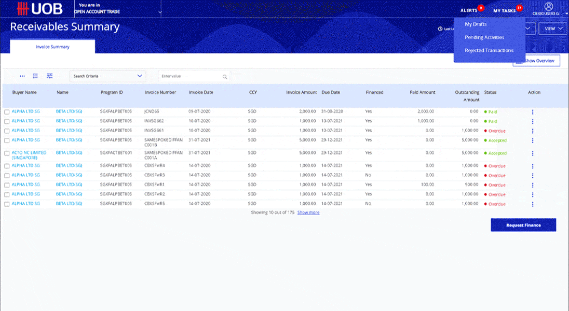The image size is (569, 311).
Task: Open the VIEW dropdown
Action: (553, 29)
